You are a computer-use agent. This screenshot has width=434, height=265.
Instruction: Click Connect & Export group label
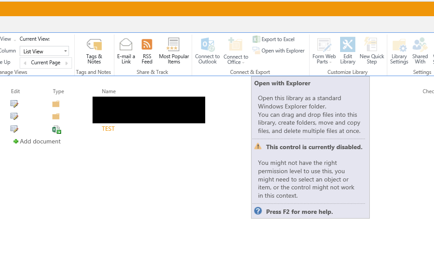pos(250,72)
